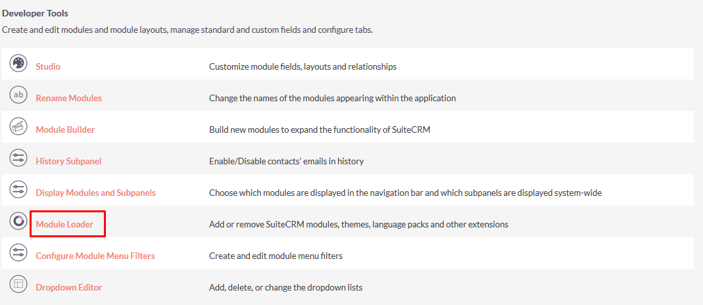Open the Dropdown Editor link
Image resolution: width=703 pixels, height=305 pixels.
68,287
